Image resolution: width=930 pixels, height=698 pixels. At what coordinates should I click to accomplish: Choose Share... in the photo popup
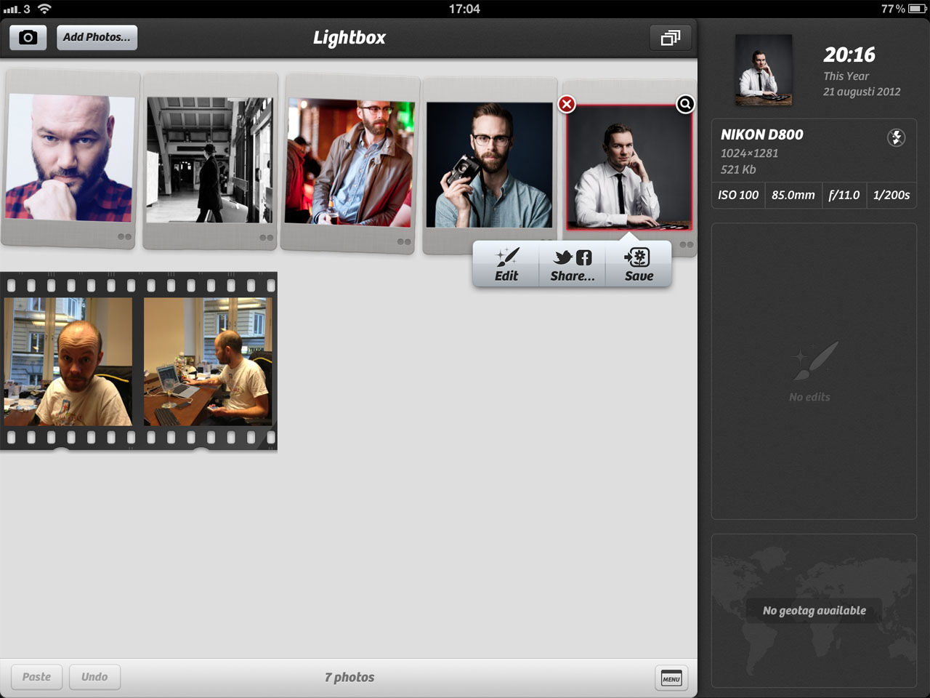click(x=572, y=265)
